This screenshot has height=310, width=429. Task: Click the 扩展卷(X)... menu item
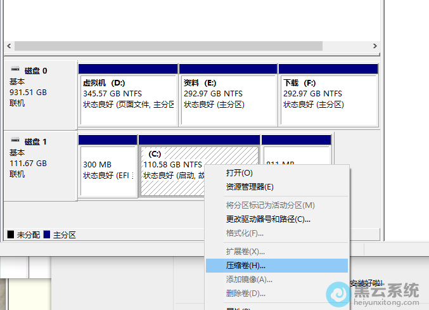[x=245, y=252]
